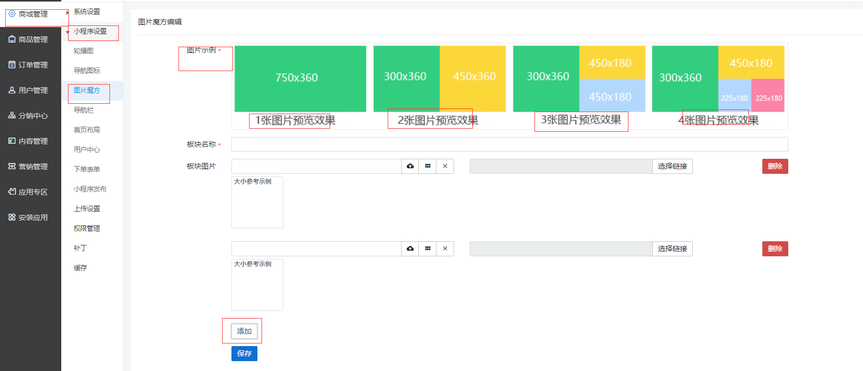Open the image grid picker in second row
This screenshot has height=371, width=863.
coord(428,249)
